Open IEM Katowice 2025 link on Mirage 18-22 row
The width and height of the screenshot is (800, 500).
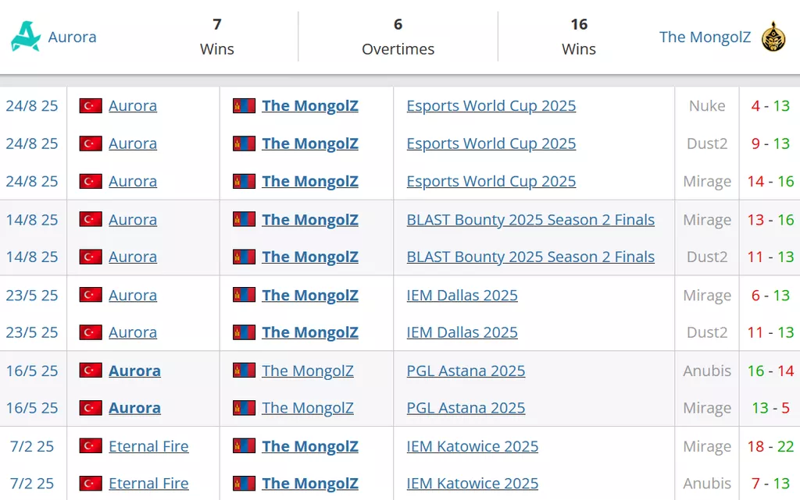[472, 446]
